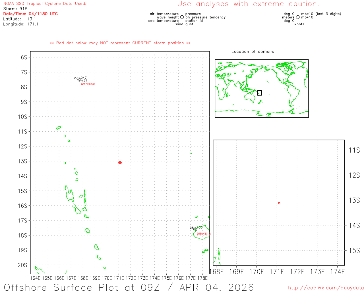Click the large island near 15S 167E
Image resolution: width=364 pixels, height=291 pixels.
69,194
